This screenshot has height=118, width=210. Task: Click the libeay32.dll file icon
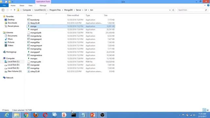29,23
